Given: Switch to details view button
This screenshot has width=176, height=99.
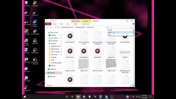Looking at the screenshot, I should [x=130, y=86].
